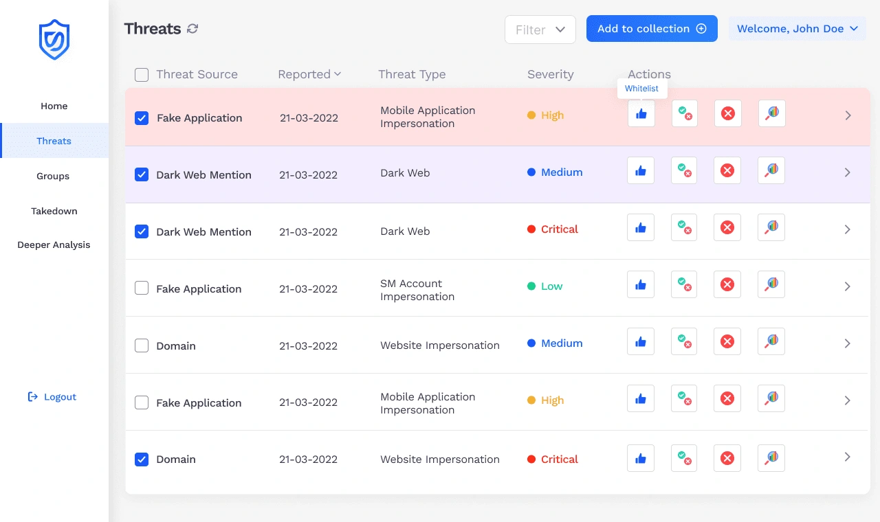Click check-and-cross icon in Domain Critical row
880x522 pixels.
coord(684,458)
